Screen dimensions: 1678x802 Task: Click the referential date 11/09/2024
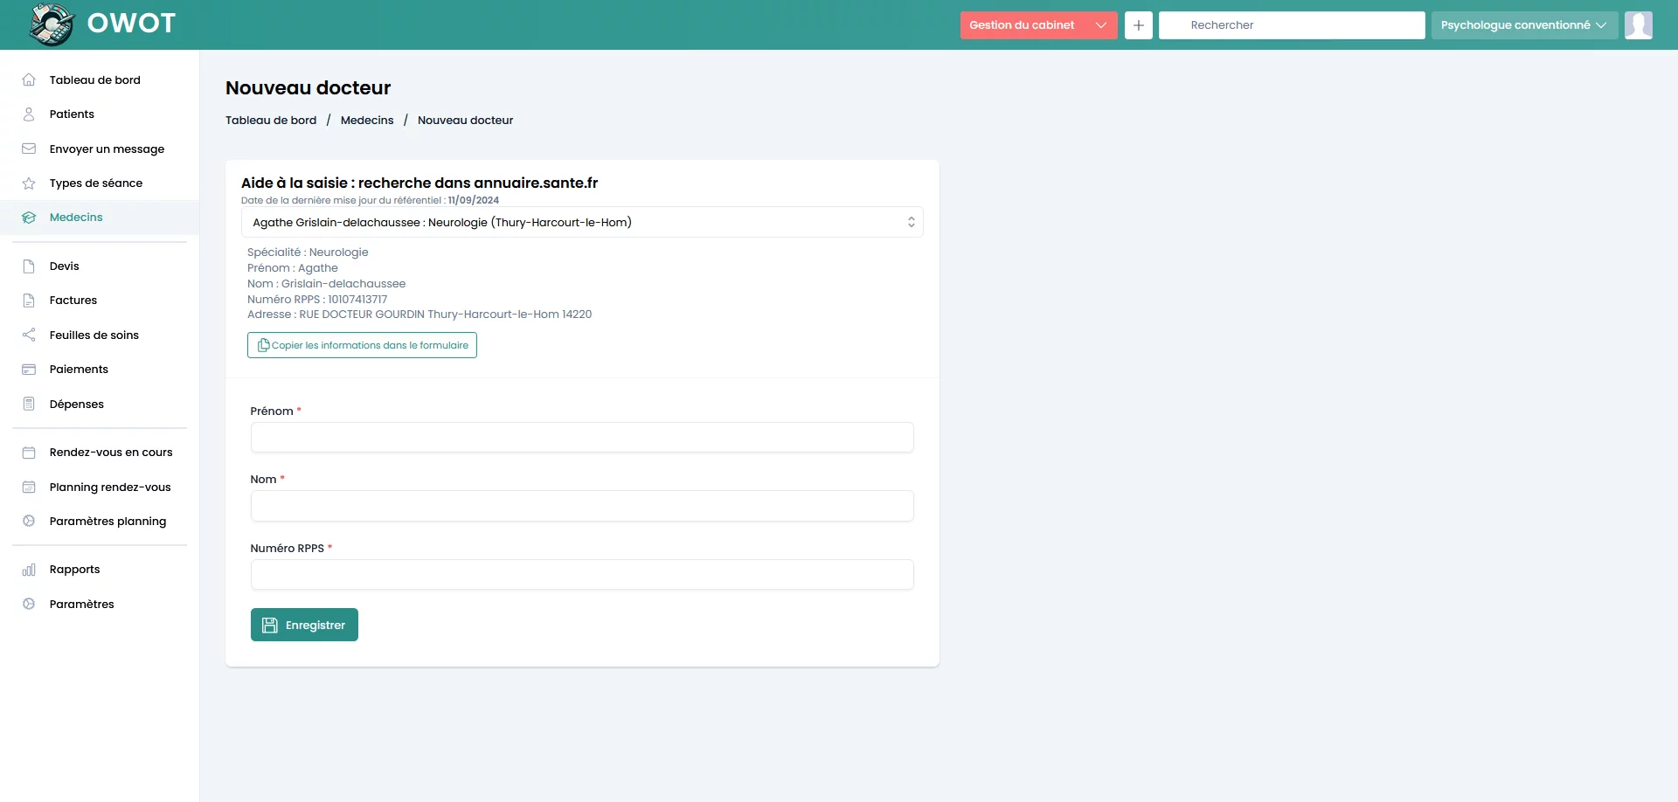(x=474, y=200)
